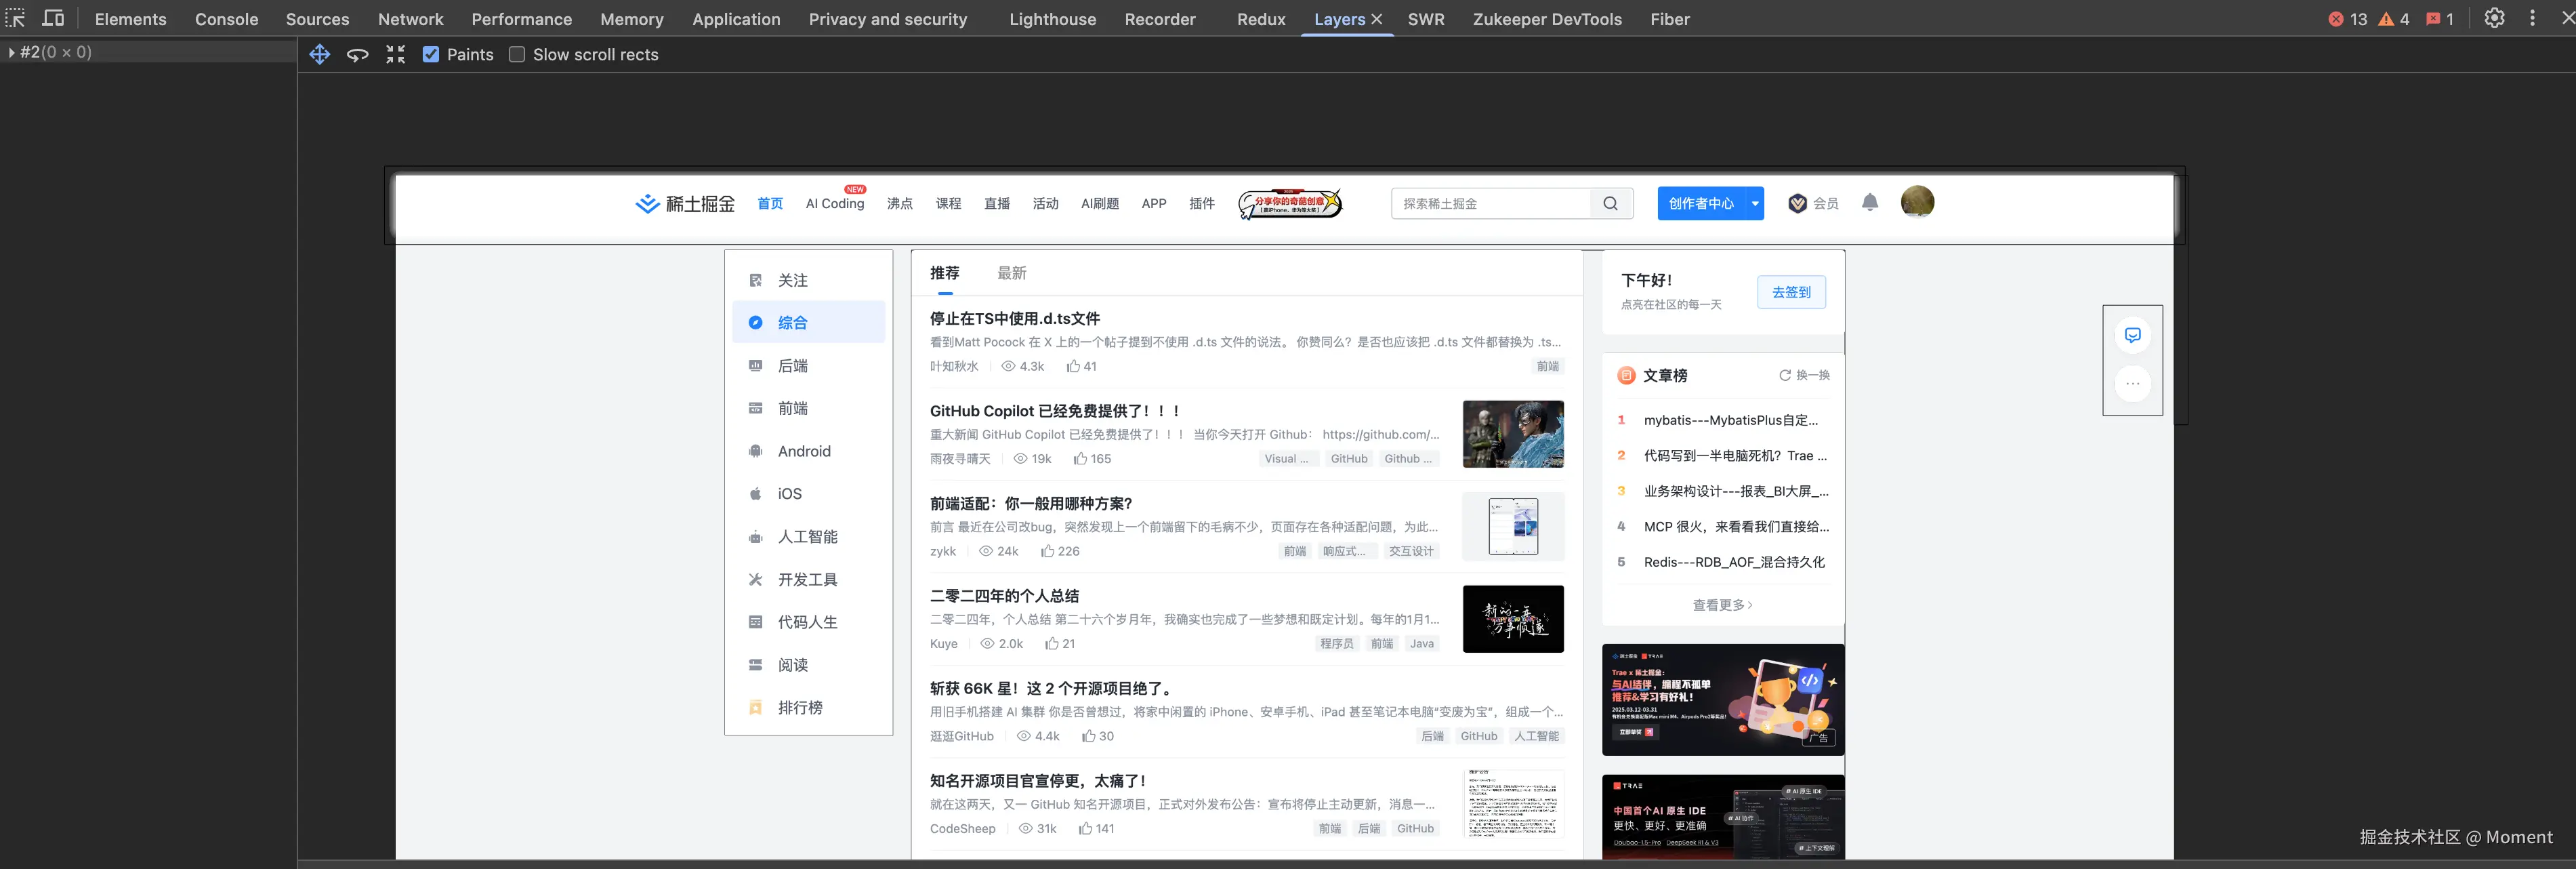Uncheck the Paints checkbox

(x=431, y=55)
